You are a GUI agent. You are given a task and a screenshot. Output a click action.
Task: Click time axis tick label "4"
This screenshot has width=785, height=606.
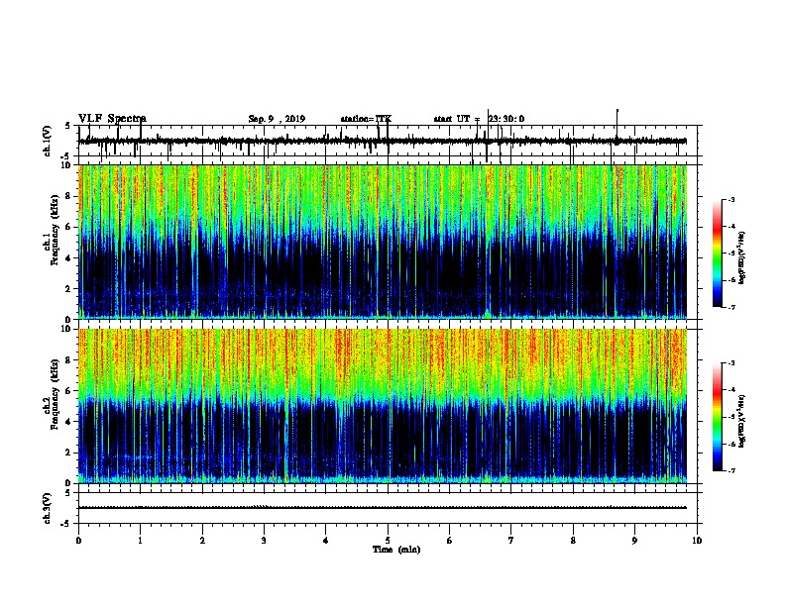(x=326, y=541)
